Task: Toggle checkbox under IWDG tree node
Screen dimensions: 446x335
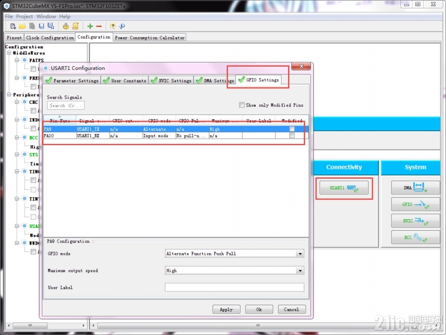Action: (x=33, y=128)
